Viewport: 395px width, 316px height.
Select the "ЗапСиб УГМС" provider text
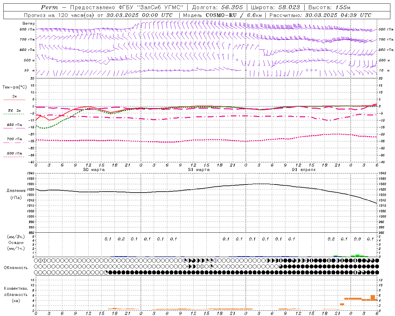point(160,7)
